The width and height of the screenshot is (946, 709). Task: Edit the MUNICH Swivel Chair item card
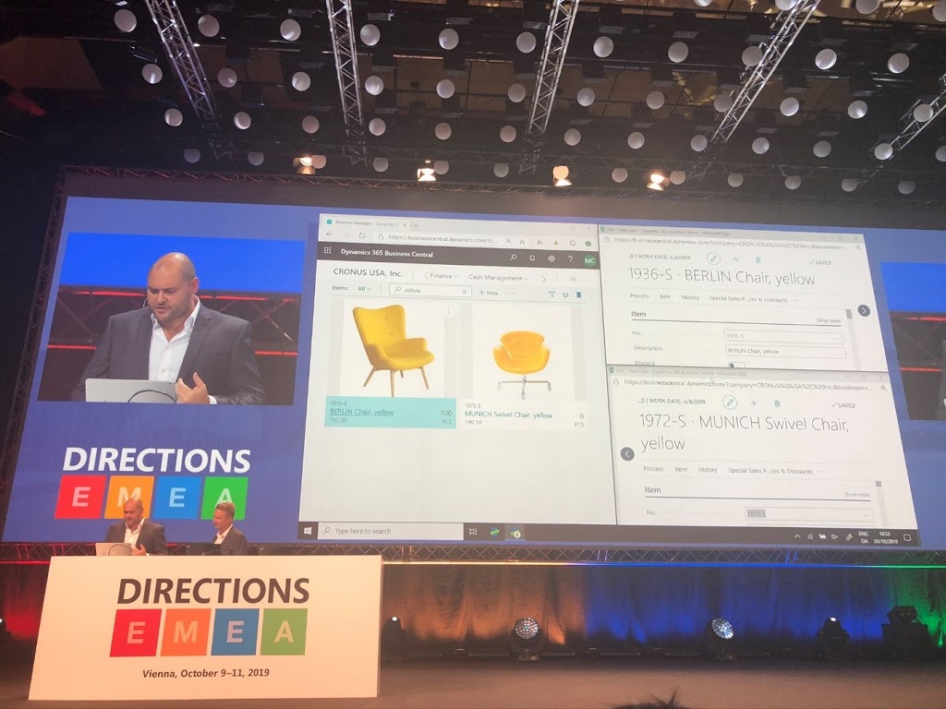(730, 403)
